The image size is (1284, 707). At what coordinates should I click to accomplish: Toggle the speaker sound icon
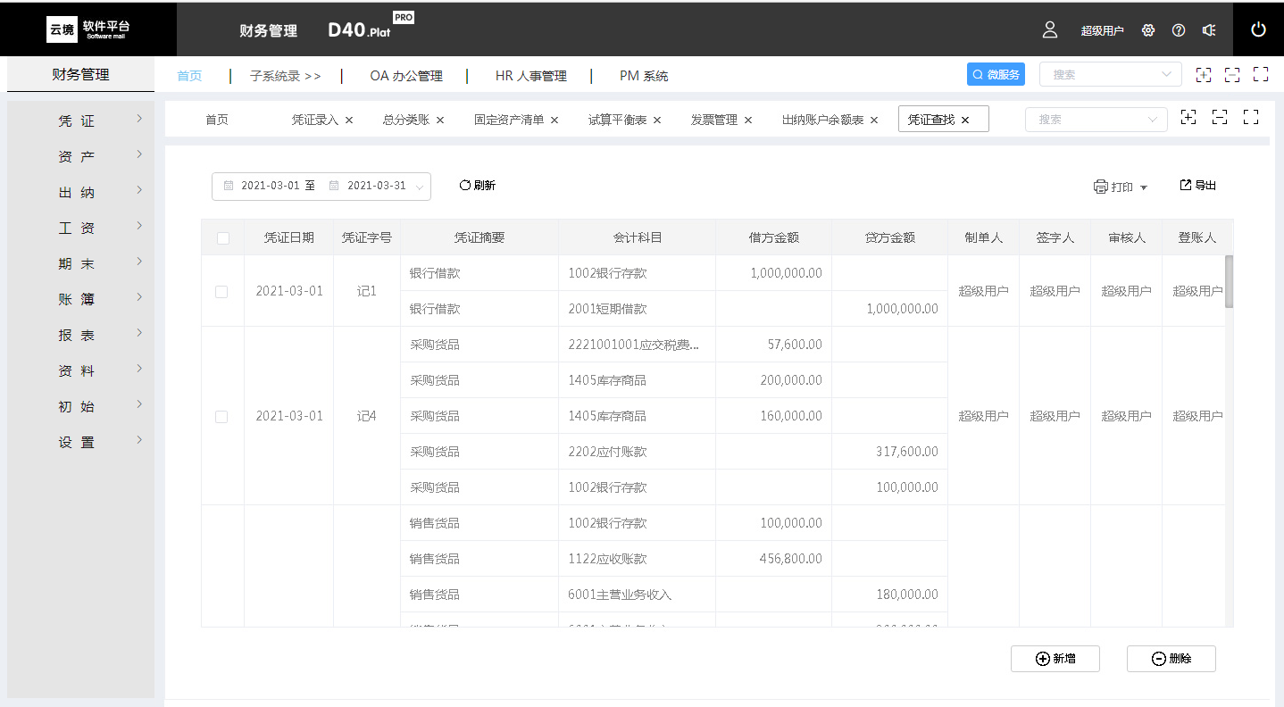click(1209, 30)
